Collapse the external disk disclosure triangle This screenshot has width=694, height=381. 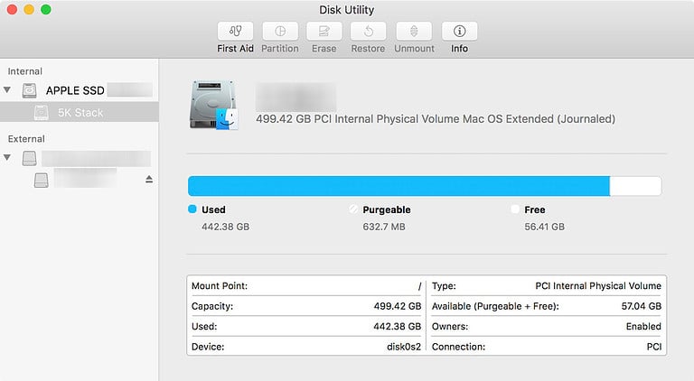[x=7, y=157]
